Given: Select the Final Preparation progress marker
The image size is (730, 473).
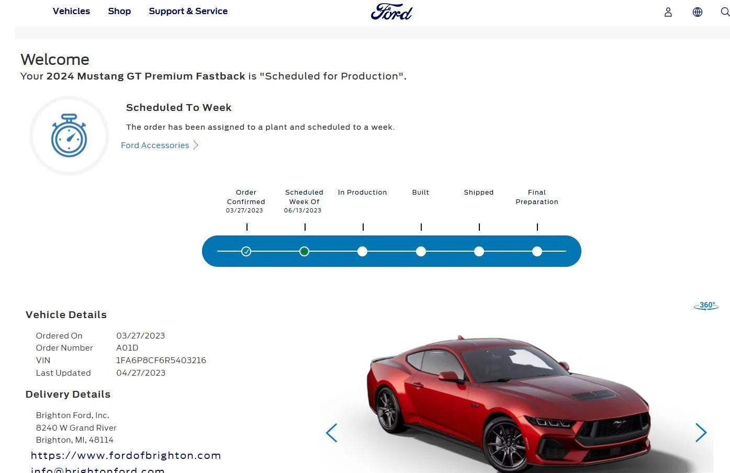Looking at the screenshot, I should coord(537,252).
